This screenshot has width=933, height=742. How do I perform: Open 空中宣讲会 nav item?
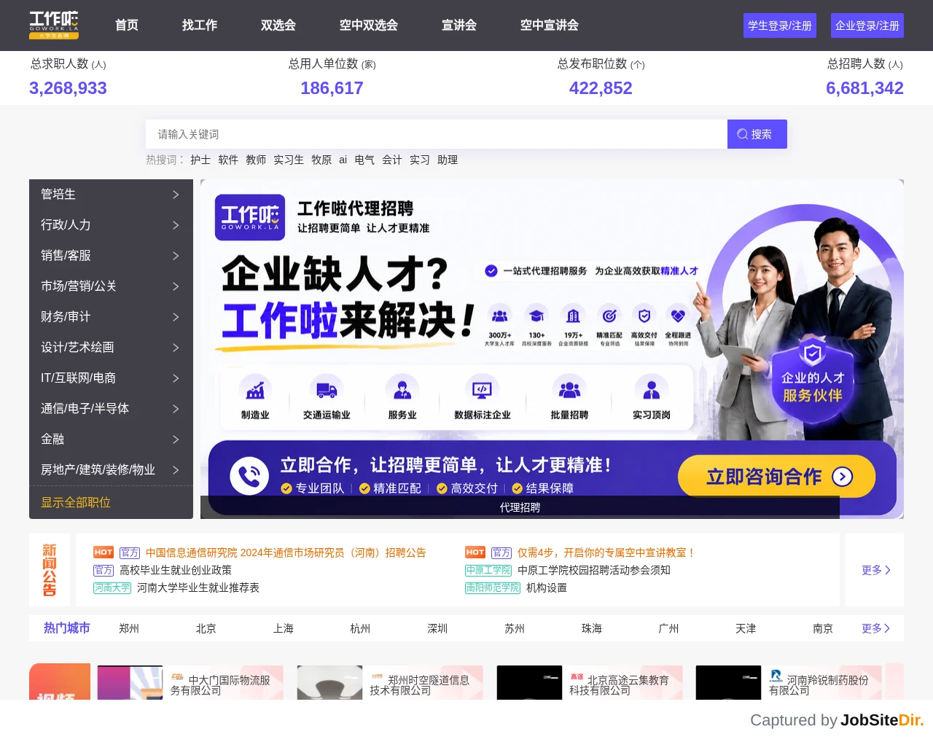550,26
